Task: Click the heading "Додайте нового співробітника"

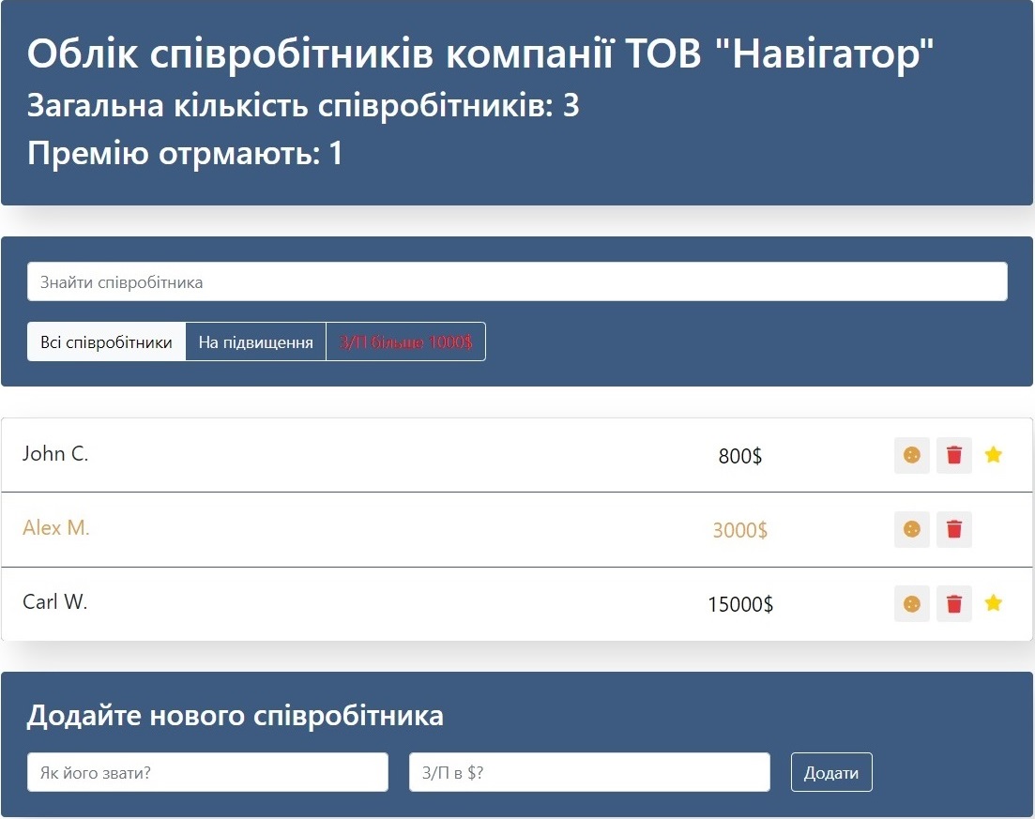Action: tap(235, 716)
